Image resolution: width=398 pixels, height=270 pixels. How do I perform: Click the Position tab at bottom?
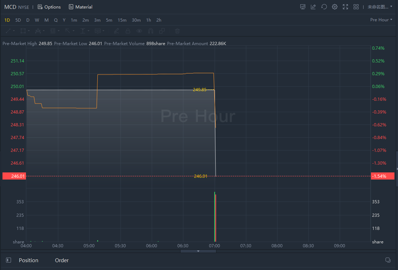click(x=28, y=260)
